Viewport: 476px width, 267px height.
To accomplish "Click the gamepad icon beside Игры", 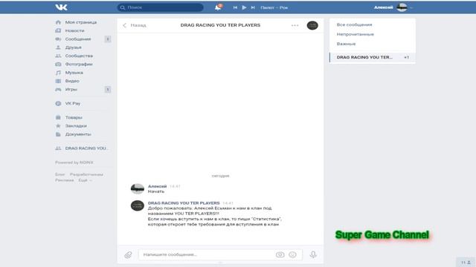I will tap(58, 89).
